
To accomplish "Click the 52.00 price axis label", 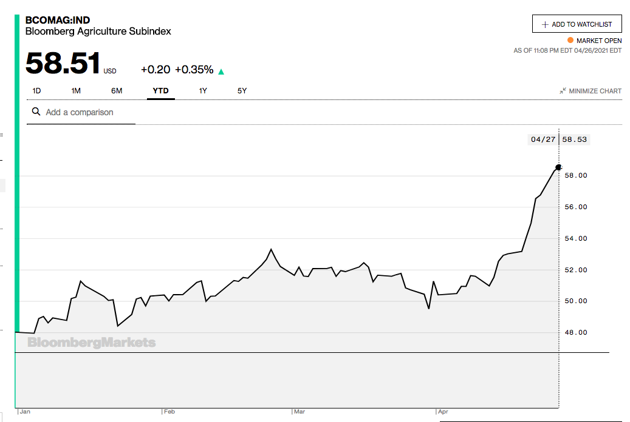I will [x=576, y=270].
